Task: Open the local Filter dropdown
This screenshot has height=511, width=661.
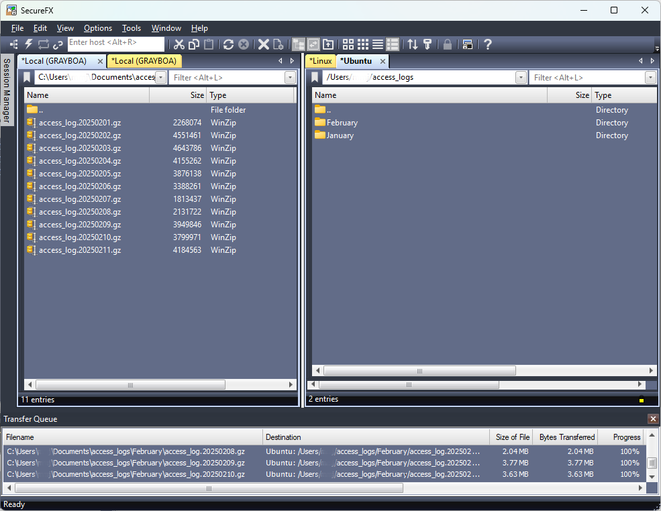Action: [x=289, y=77]
